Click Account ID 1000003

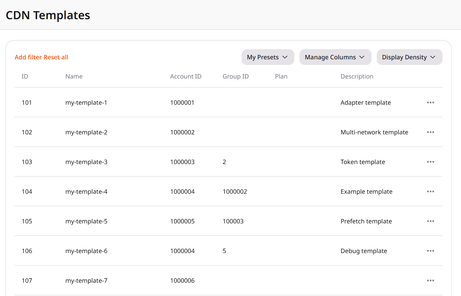(182, 162)
